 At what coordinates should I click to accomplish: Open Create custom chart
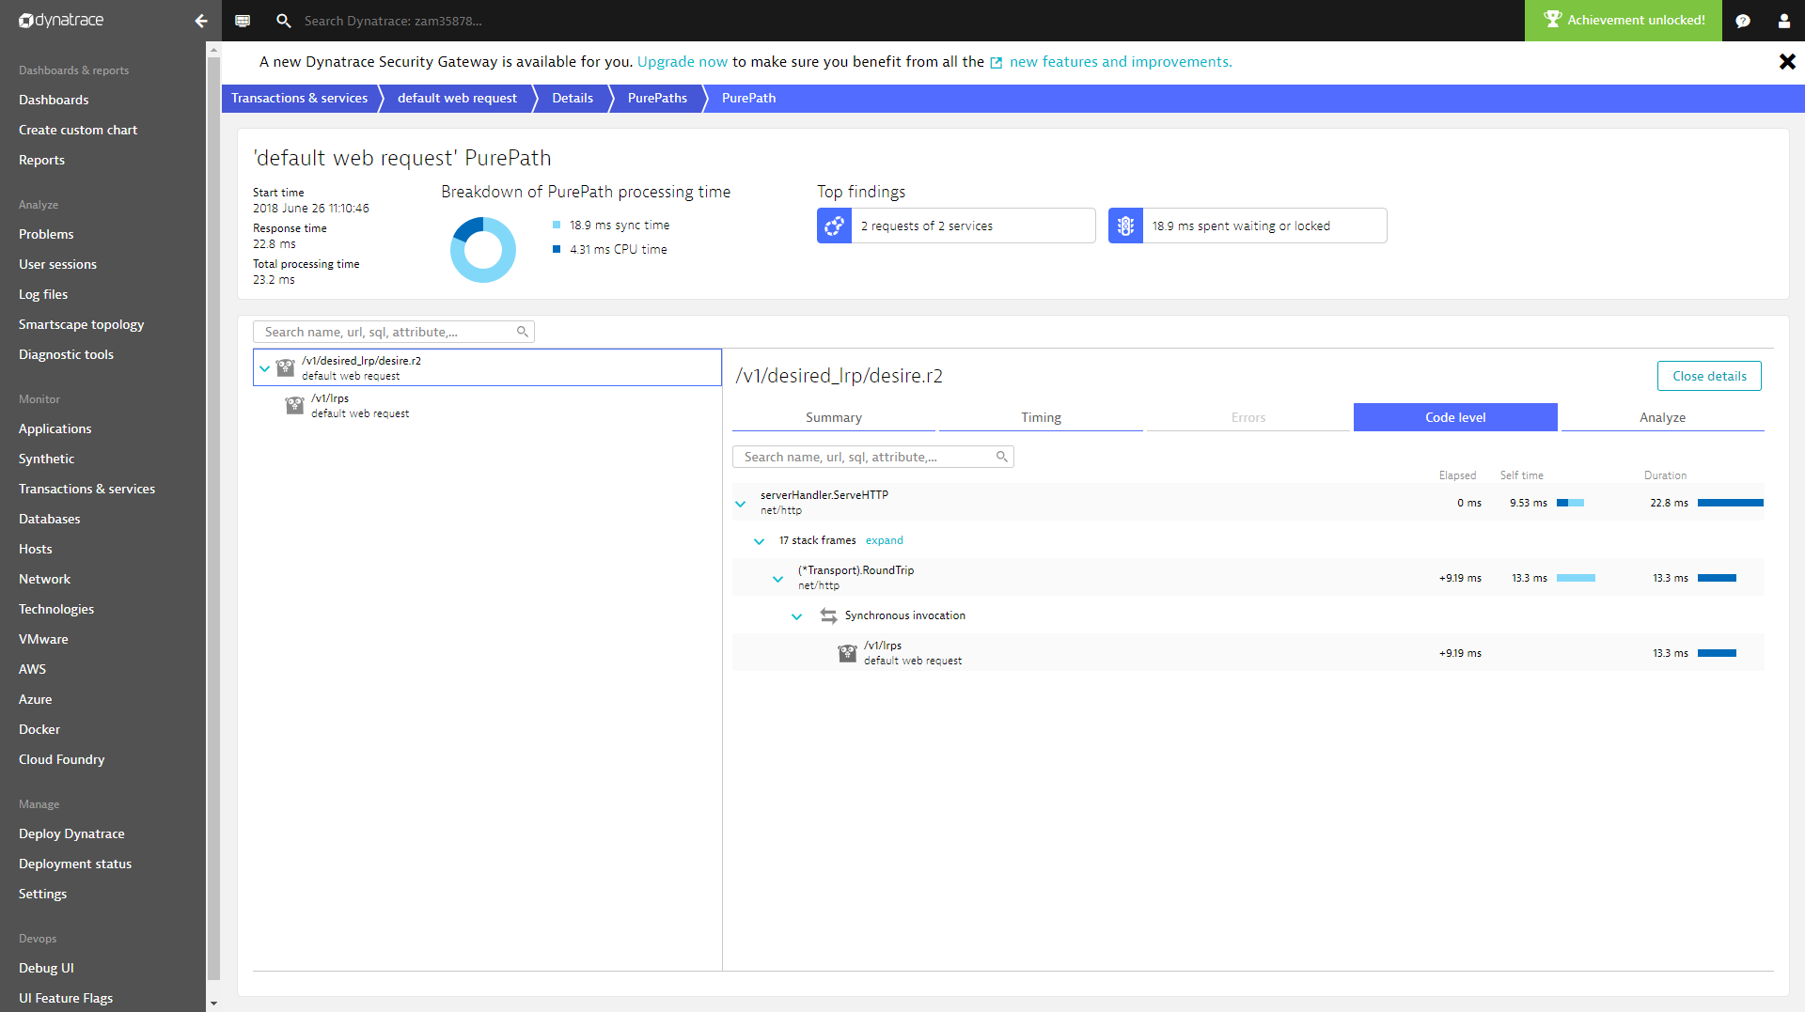coord(78,130)
